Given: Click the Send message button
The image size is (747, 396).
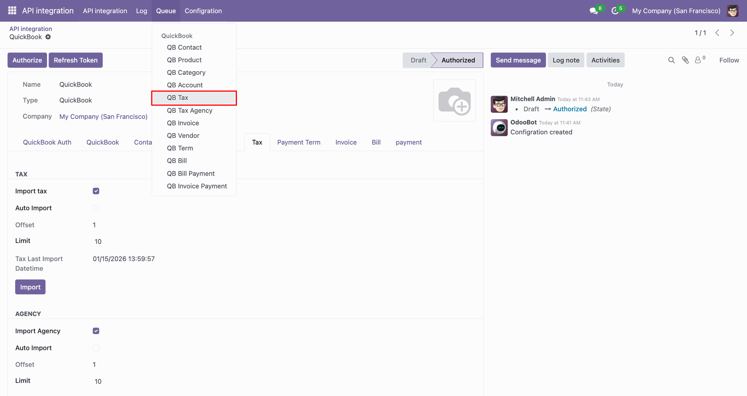Looking at the screenshot, I should point(518,60).
